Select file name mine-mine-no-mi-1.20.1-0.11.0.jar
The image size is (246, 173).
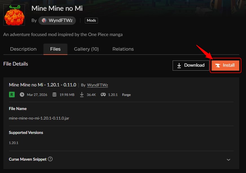[39, 118]
